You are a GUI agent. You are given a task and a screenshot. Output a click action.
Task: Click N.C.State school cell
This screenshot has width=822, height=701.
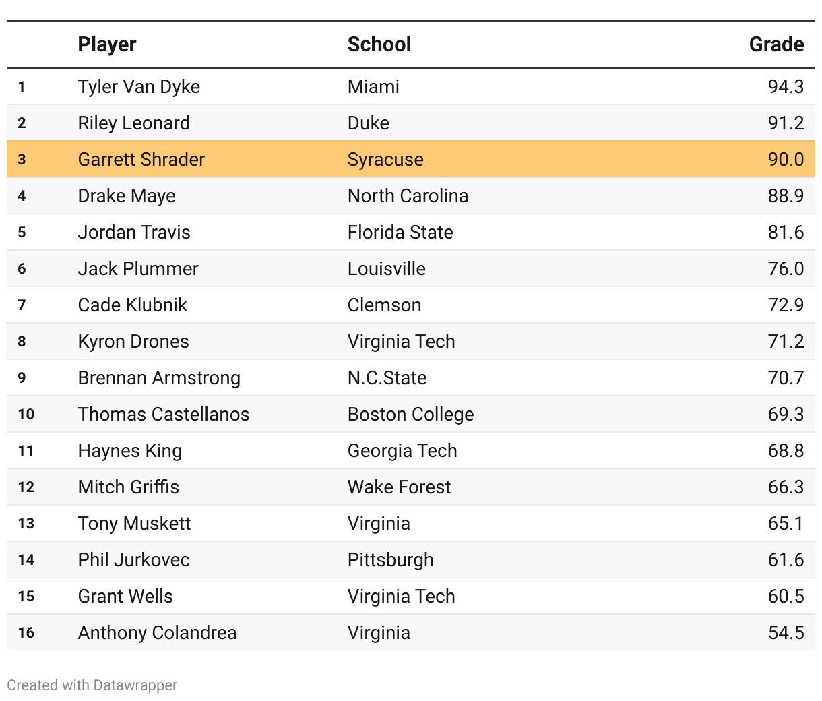(x=387, y=378)
